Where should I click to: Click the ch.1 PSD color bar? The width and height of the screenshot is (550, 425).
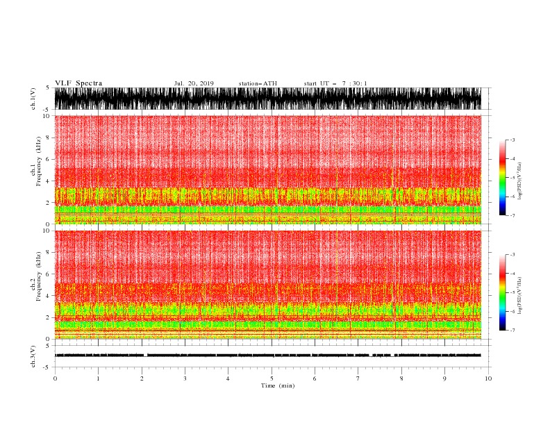[502, 178]
